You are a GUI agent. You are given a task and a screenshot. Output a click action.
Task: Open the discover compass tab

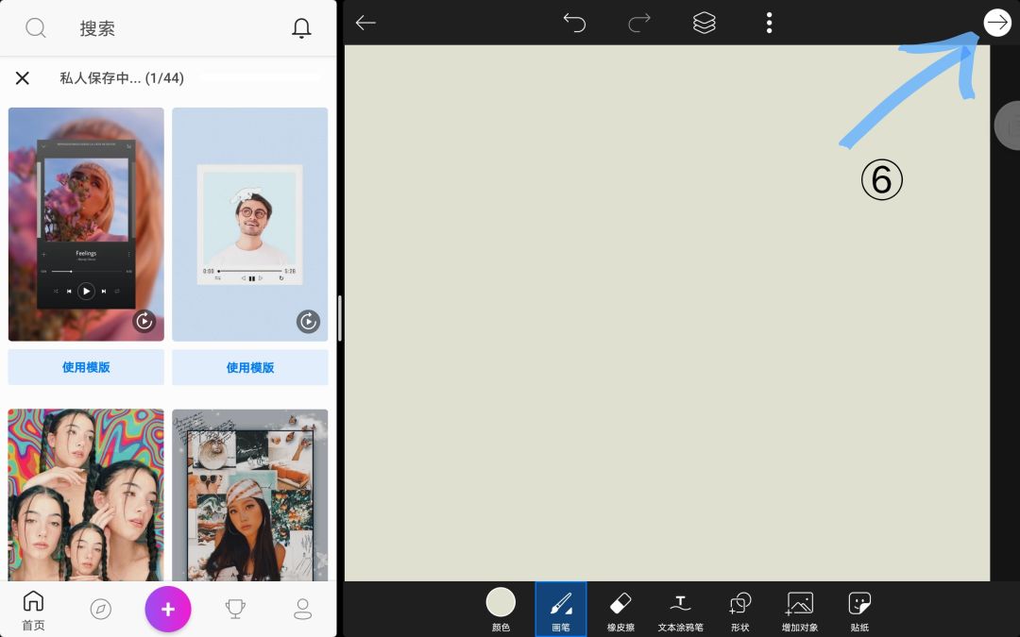100,609
